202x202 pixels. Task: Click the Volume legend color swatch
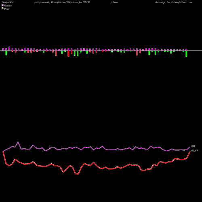coord(2,5)
